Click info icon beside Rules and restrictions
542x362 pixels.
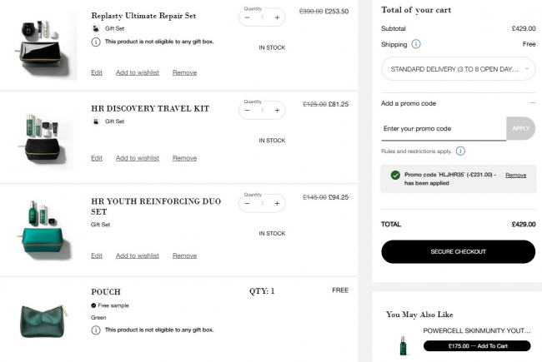click(x=460, y=151)
